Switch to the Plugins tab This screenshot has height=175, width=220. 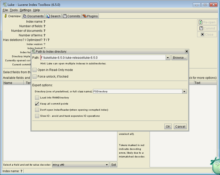pos(90,16)
